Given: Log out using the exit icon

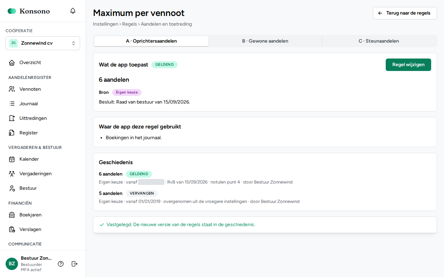Looking at the screenshot, I should click(75, 264).
